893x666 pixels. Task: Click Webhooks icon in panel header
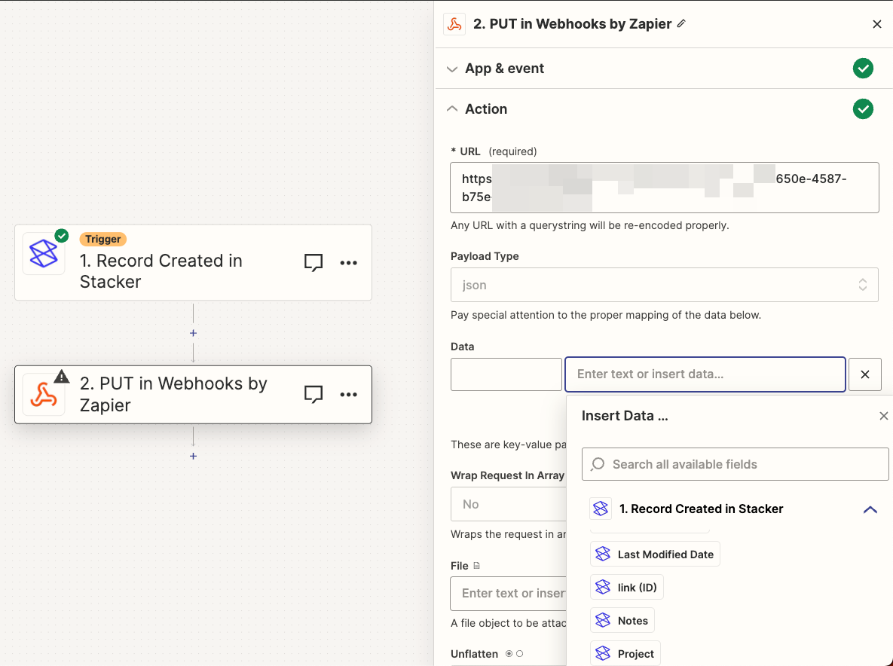[454, 24]
